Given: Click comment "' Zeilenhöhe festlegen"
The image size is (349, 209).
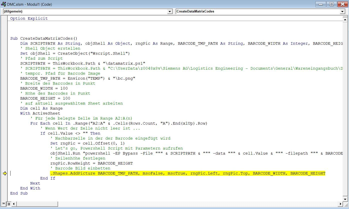Looking at the screenshot, I should (x=78, y=158).
